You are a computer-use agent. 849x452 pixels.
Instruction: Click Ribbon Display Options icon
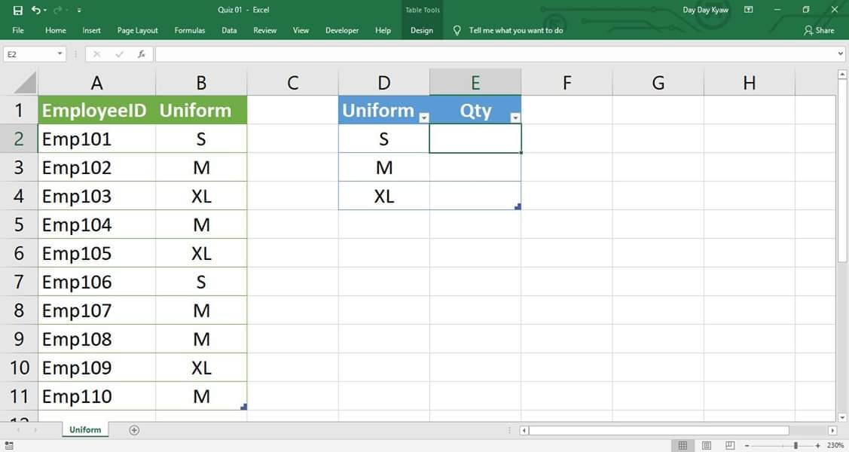point(748,10)
